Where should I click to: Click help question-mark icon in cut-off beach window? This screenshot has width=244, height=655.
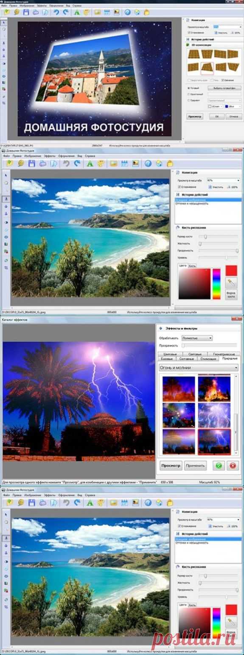(148, 503)
